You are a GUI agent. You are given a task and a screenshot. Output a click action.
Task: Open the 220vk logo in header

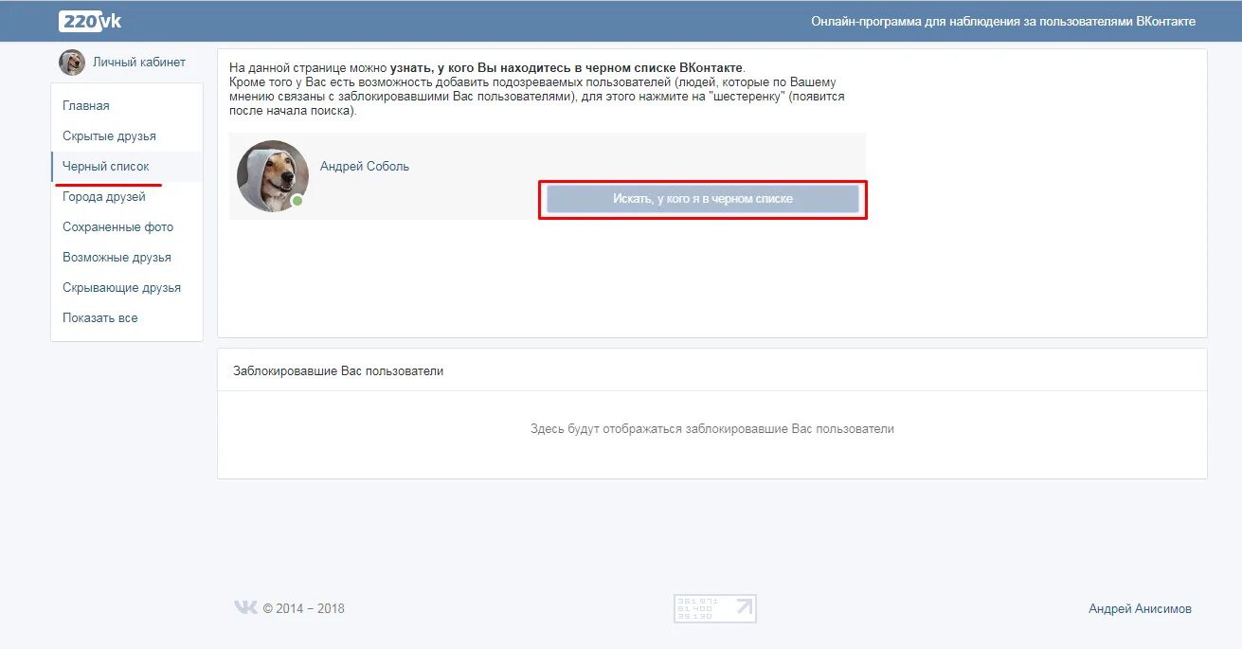[x=90, y=21]
